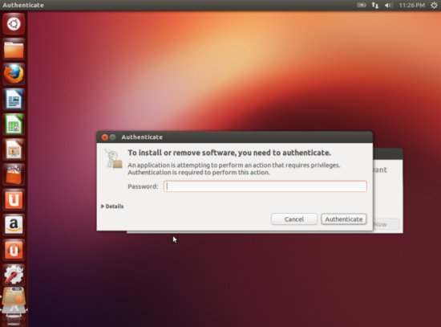Viewport: 441px width, 327px height.
Task: Open the session gear menu in top bar
Action: pos(434,5)
